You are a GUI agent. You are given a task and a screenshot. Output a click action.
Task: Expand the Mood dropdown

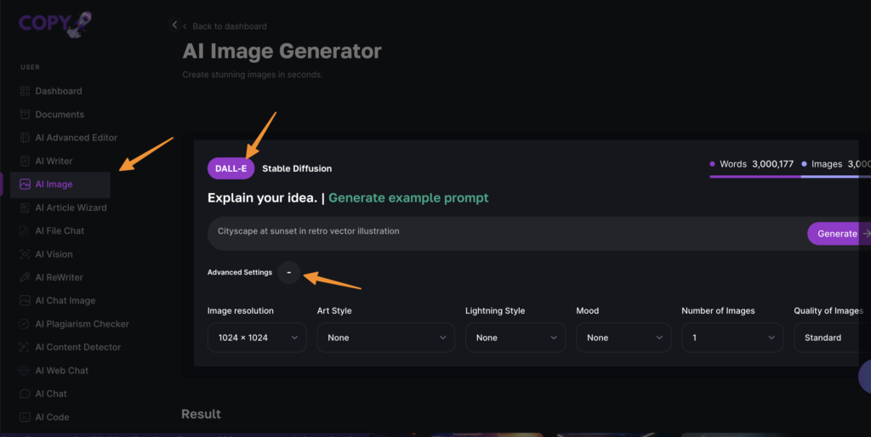pyautogui.click(x=623, y=338)
